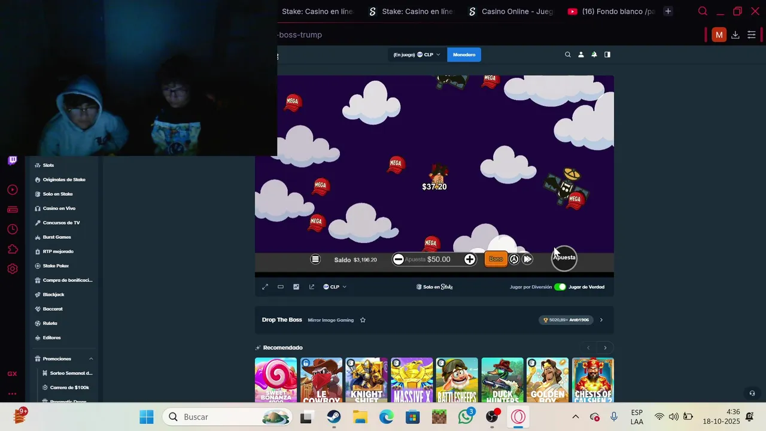Image resolution: width=766 pixels, height=431 pixels.
Task: Toggle chat sidebar panel icon
Action: point(607,54)
